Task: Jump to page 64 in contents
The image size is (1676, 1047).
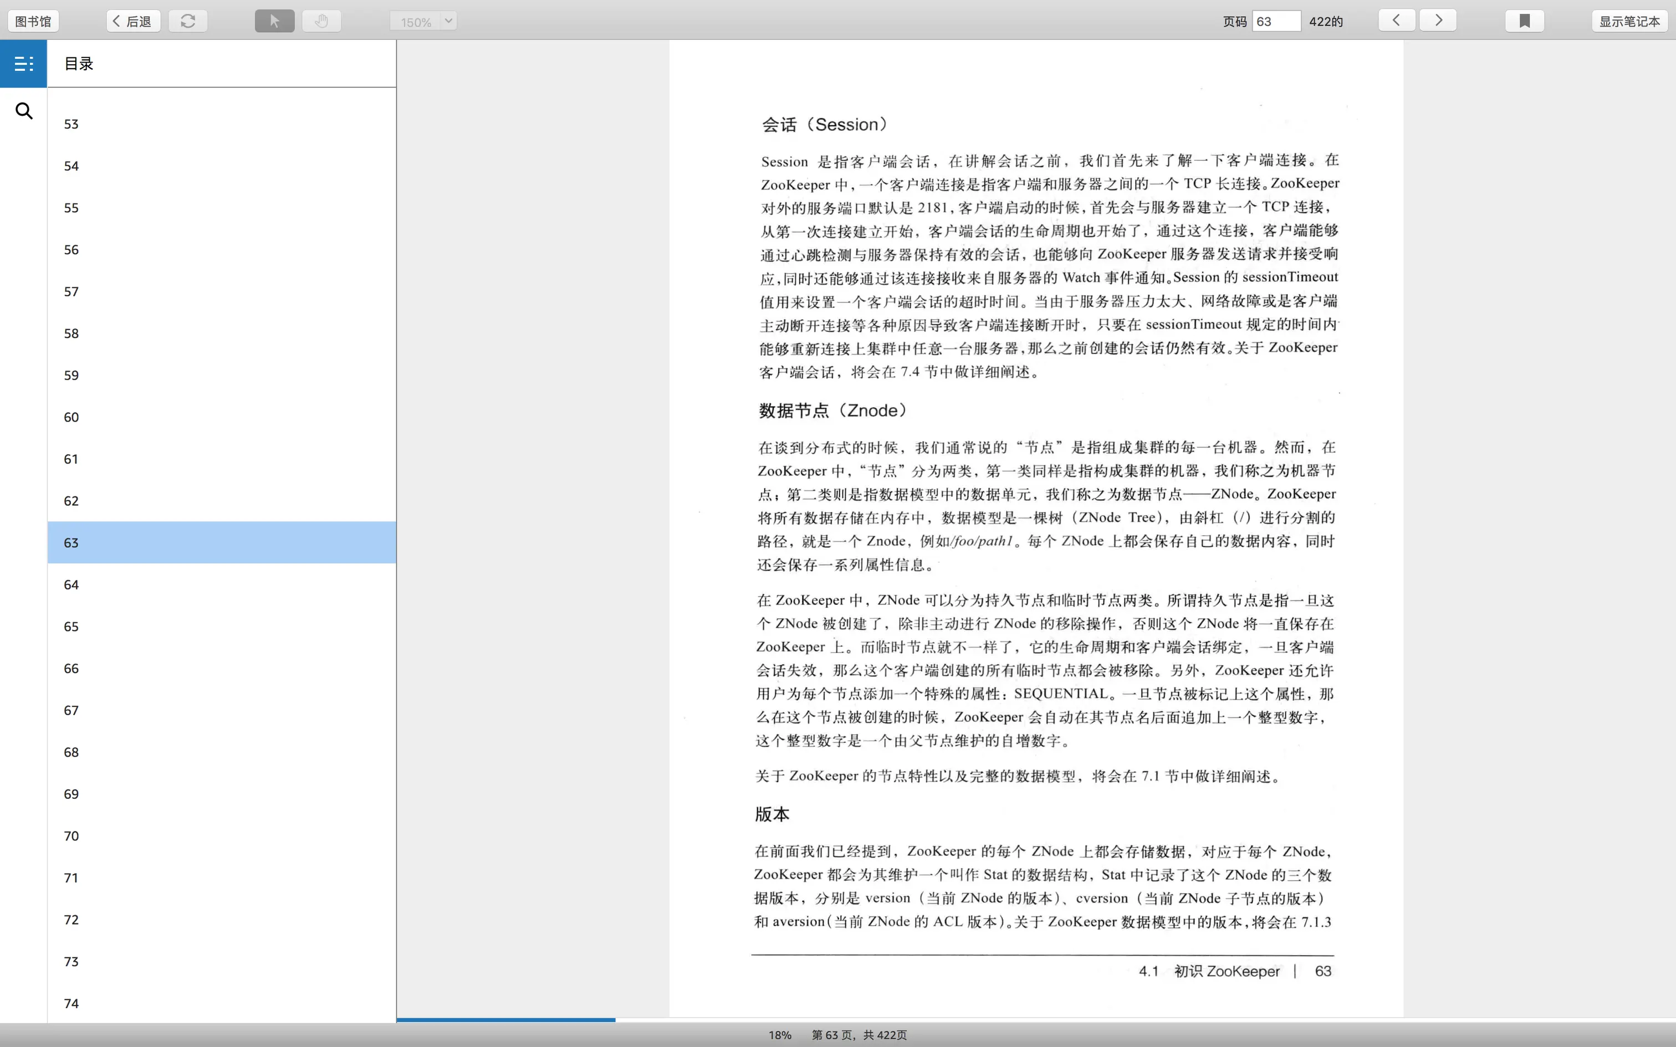Action: [x=222, y=584]
